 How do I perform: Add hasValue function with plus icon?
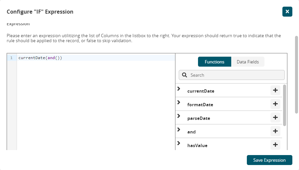pyautogui.click(x=275, y=145)
